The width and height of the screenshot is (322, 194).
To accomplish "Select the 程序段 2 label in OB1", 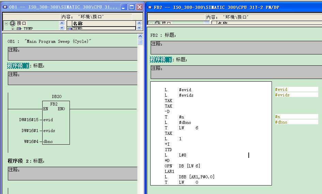I will [18, 161].
